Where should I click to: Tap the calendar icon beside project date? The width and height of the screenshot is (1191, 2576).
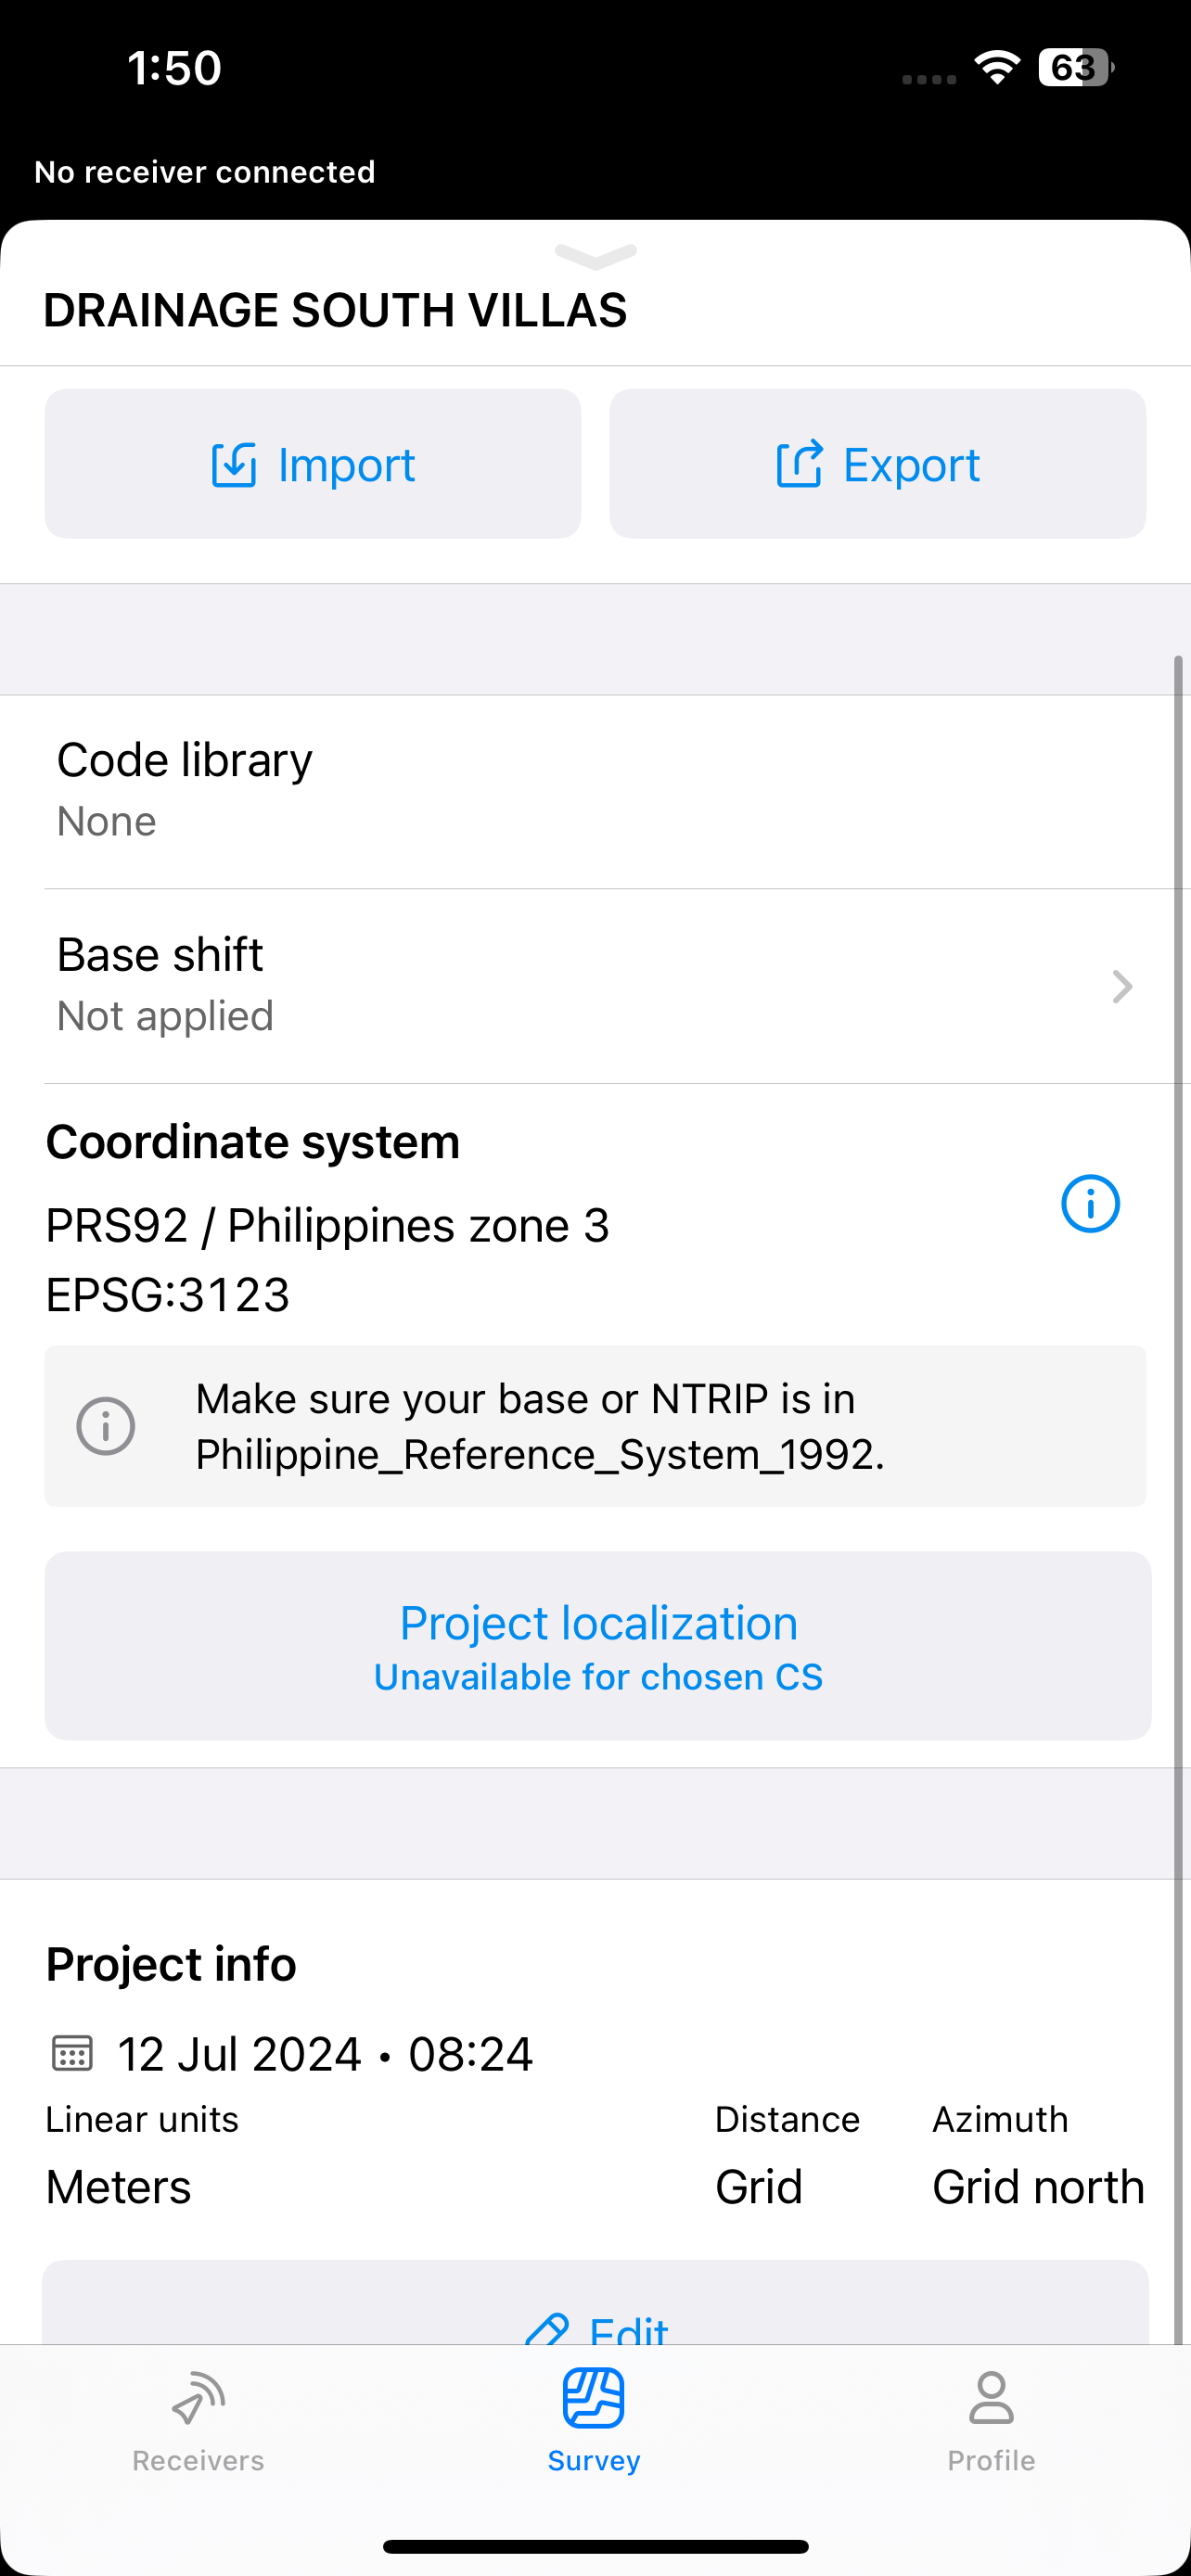tap(72, 2054)
